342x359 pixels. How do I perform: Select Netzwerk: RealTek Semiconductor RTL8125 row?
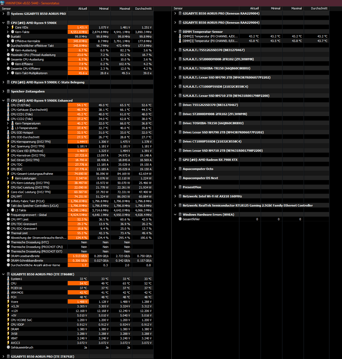pos(251,205)
